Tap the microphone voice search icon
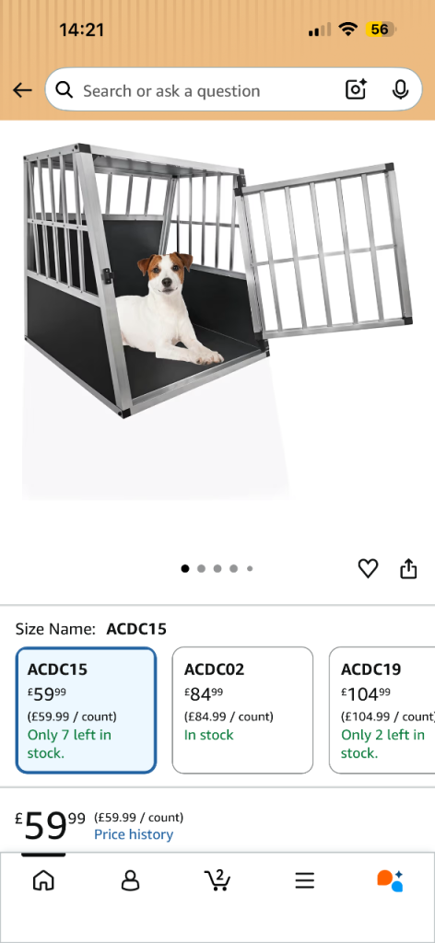 tap(400, 89)
